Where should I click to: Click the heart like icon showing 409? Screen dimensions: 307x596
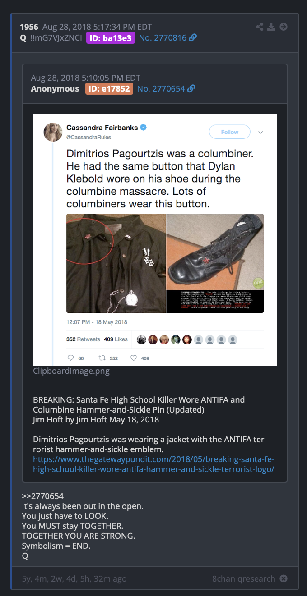click(x=134, y=358)
